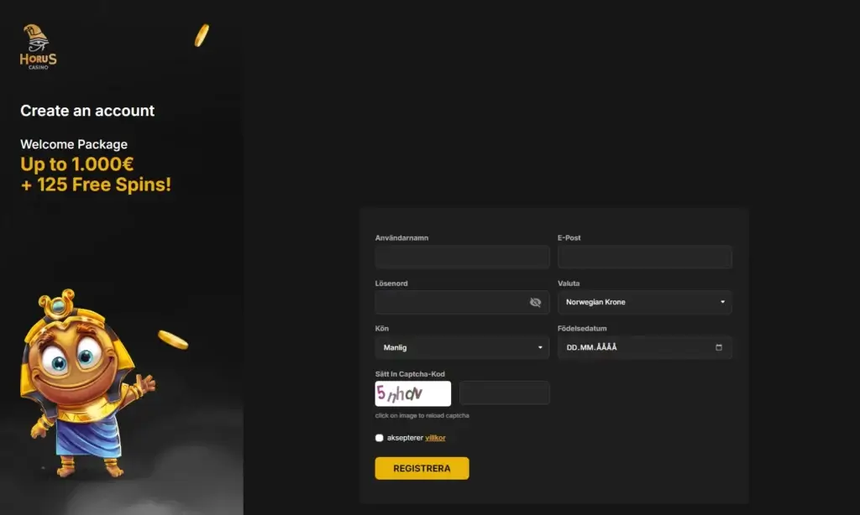Check the aksepterer villkor checkbox

[379, 438]
